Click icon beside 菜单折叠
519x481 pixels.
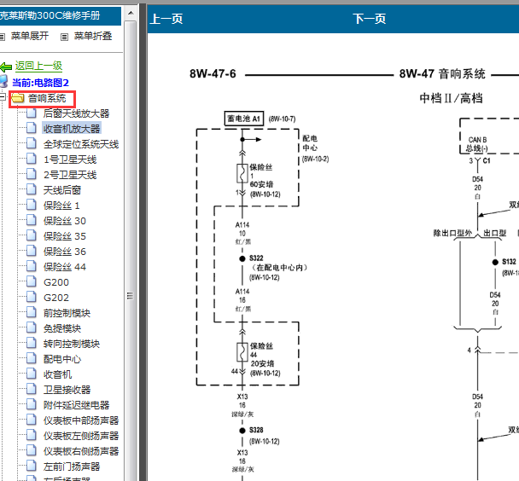click(x=65, y=37)
